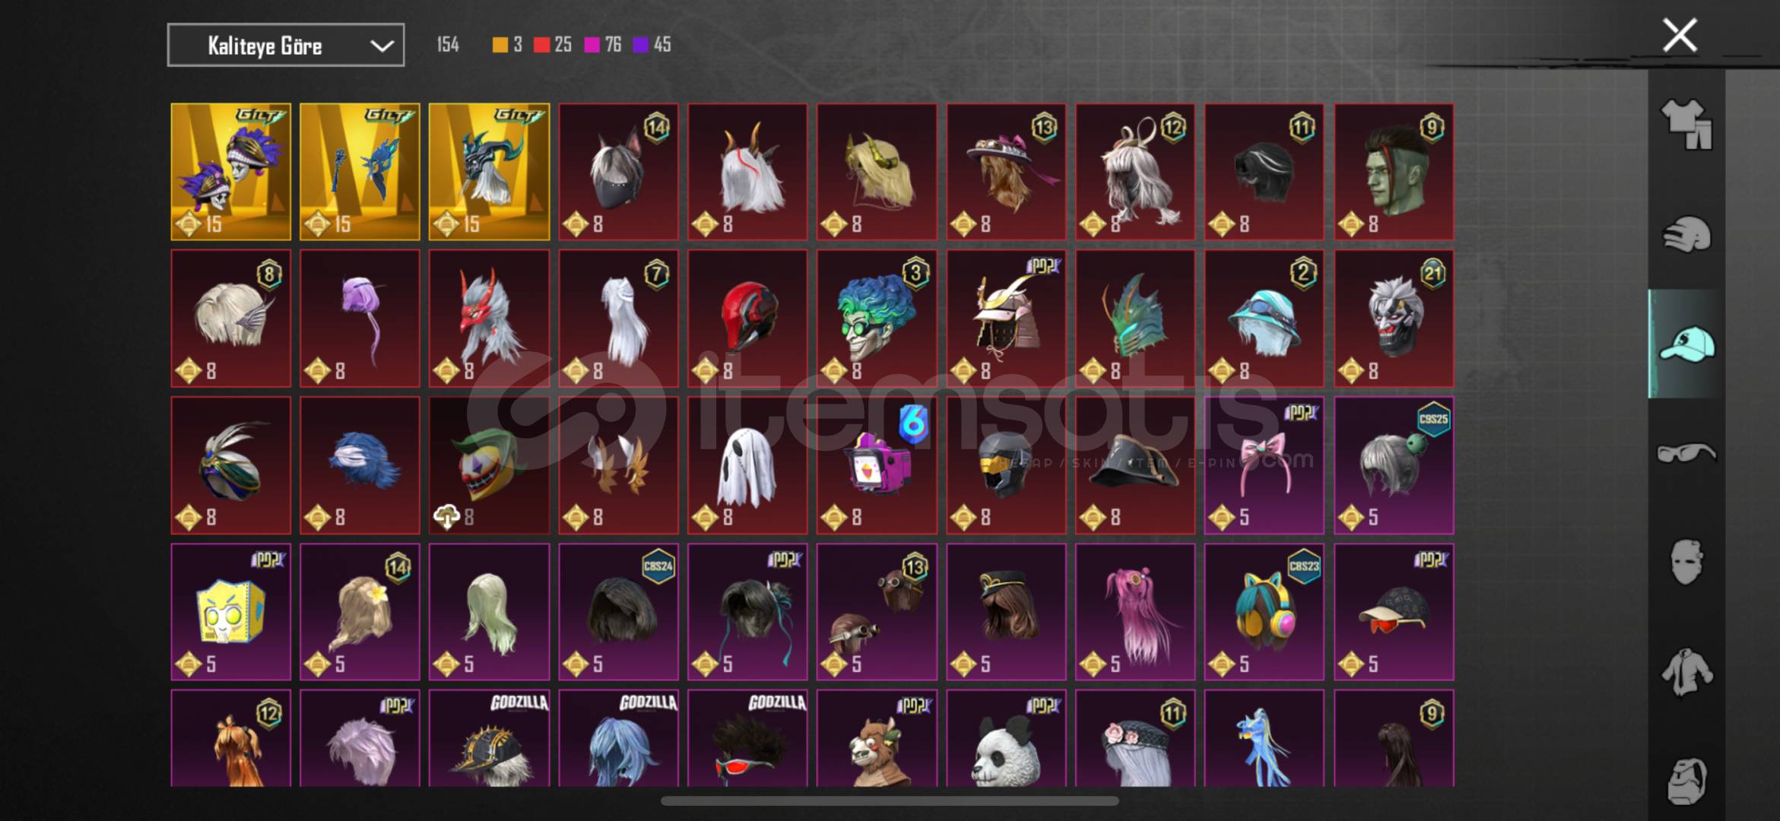Filter by pink quality count 76

coord(603,45)
